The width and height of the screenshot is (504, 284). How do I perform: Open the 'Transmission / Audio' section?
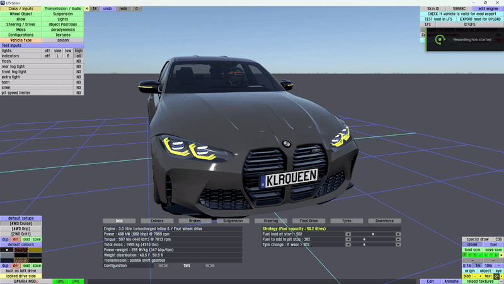point(63,9)
